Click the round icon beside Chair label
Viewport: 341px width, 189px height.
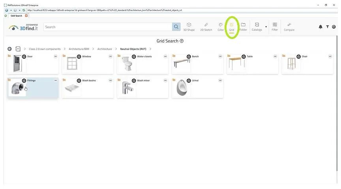click(x=299, y=57)
